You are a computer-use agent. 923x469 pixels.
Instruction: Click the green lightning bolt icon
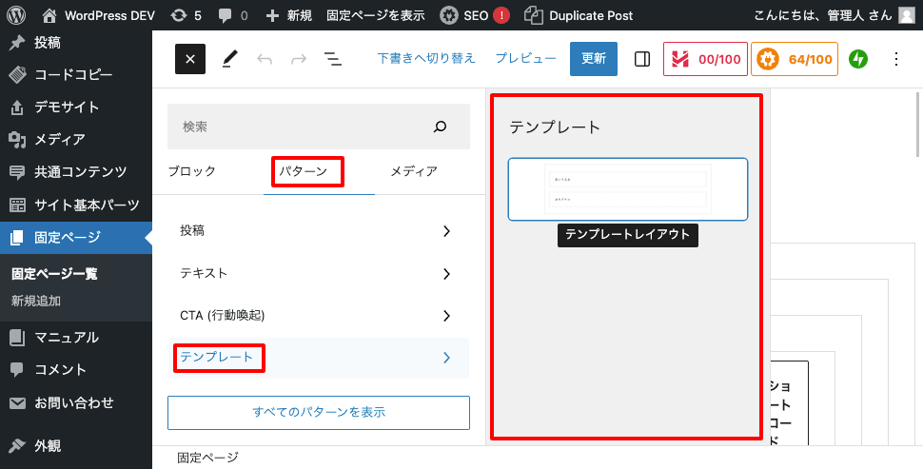tap(858, 59)
